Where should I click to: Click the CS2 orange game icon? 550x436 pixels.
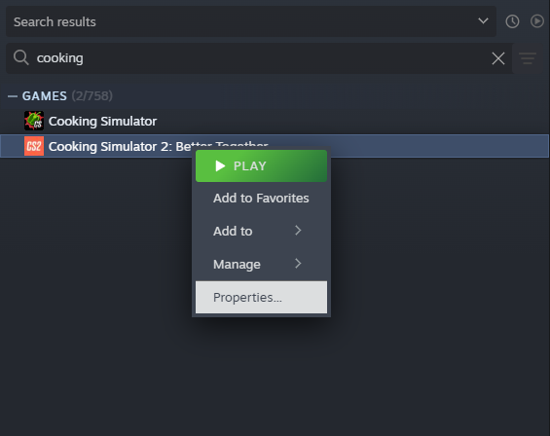tap(34, 146)
